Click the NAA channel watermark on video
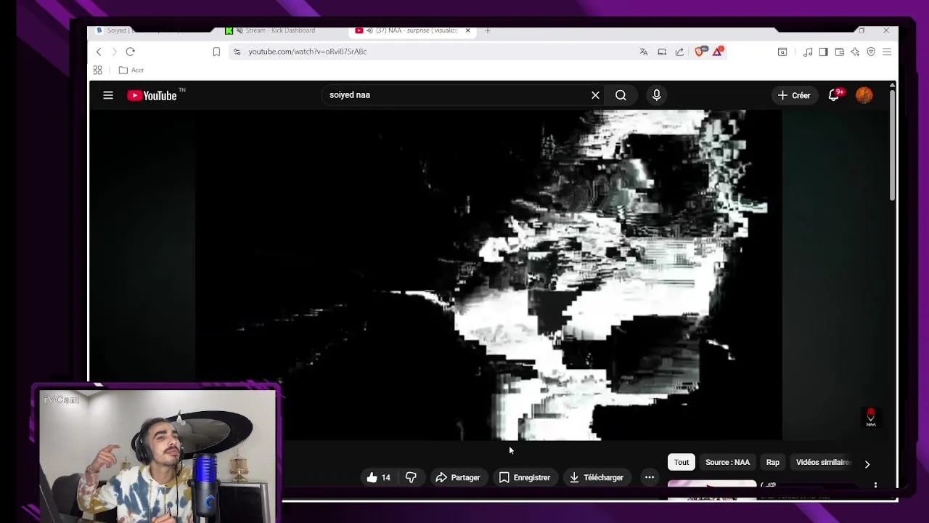Image resolution: width=929 pixels, height=523 pixels. 871,417
